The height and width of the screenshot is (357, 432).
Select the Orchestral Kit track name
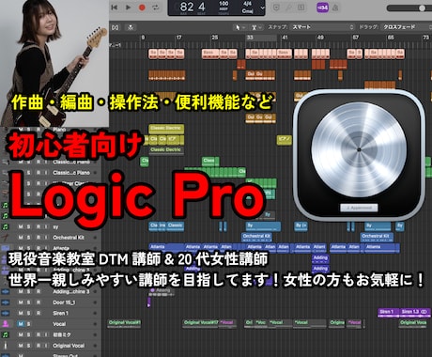click(69, 238)
